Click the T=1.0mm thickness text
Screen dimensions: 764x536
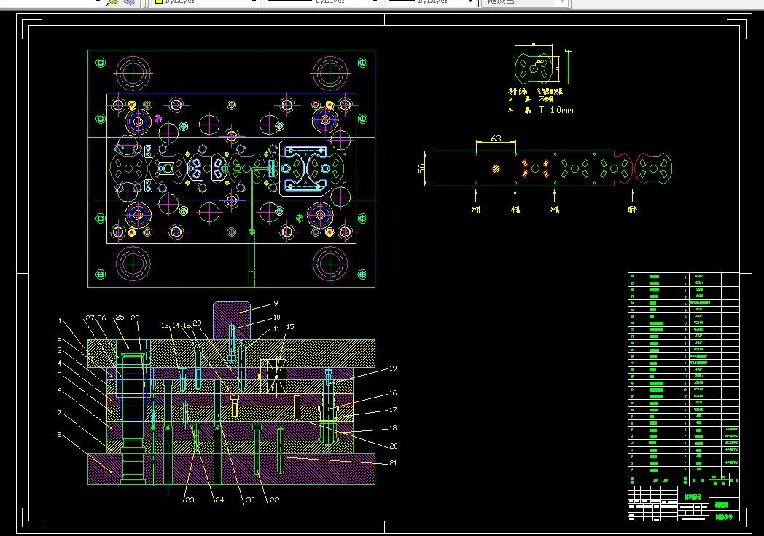click(x=556, y=110)
